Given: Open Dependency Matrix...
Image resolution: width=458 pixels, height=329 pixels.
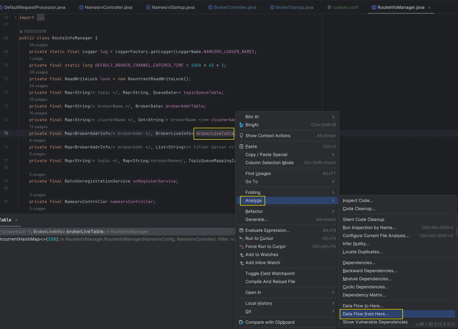Looking at the screenshot, I should [x=398, y=295].
